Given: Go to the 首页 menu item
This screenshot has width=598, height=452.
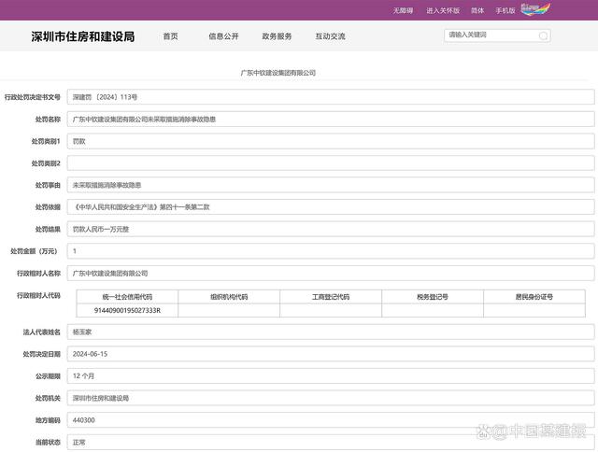Looking at the screenshot, I should (x=170, y=36).
